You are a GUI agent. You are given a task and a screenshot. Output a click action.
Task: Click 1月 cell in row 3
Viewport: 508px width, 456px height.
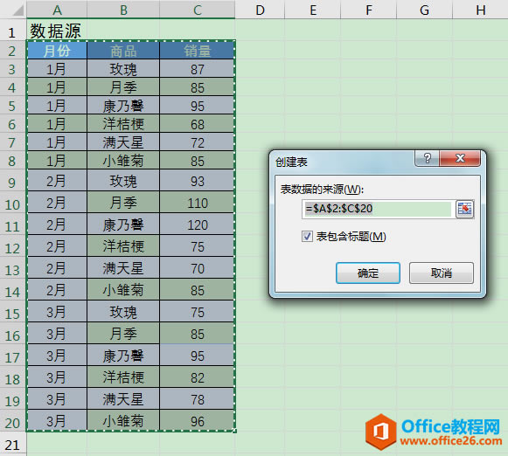57,69
